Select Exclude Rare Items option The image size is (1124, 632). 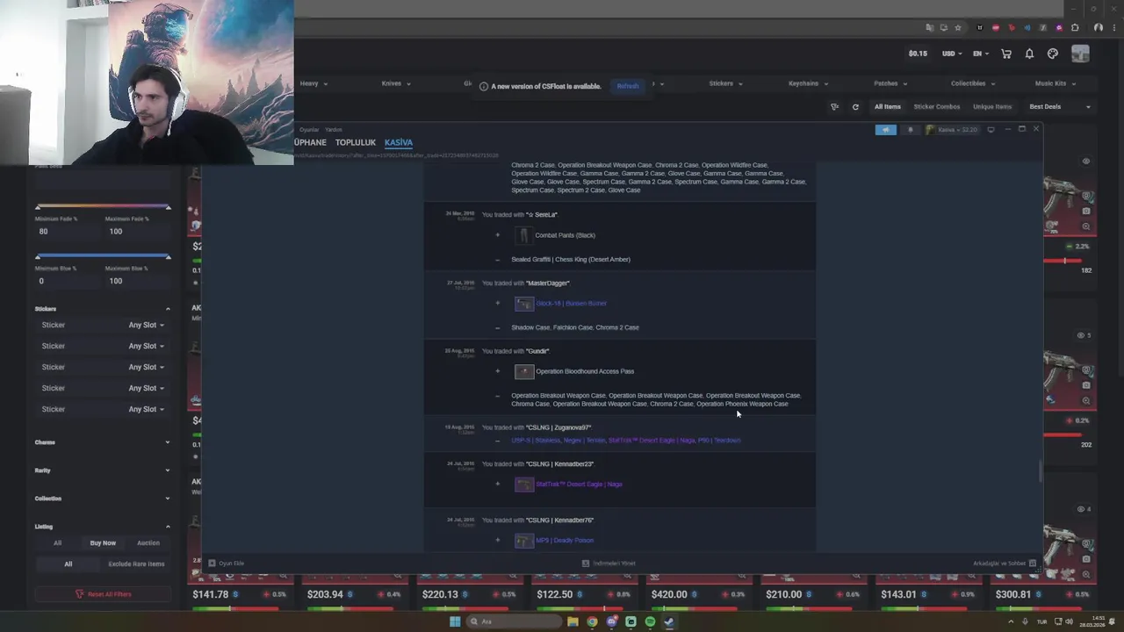click(x=136, y=564)
